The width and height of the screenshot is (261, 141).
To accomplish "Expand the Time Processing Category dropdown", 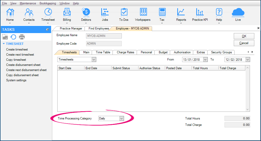I will click(122, 118).
